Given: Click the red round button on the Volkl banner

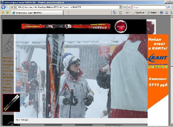Looking at the screenshot, I should click(x=121, y=27).
